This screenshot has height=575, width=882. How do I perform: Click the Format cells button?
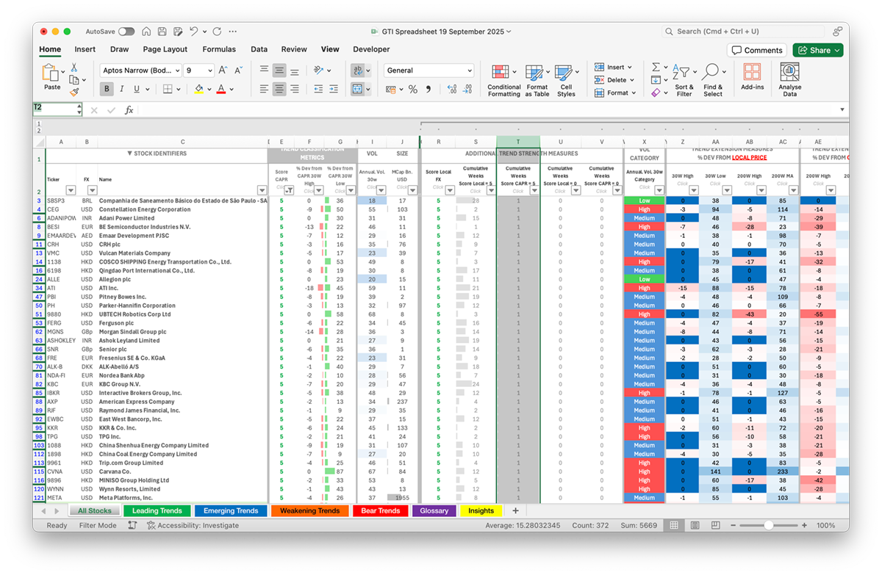point(616,93)
